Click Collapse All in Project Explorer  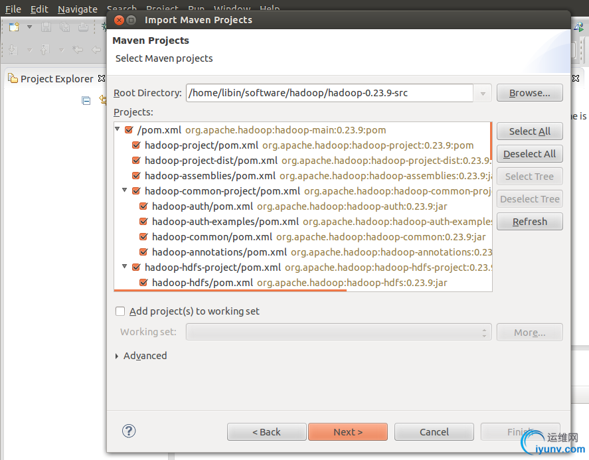(x=86, y=101)
